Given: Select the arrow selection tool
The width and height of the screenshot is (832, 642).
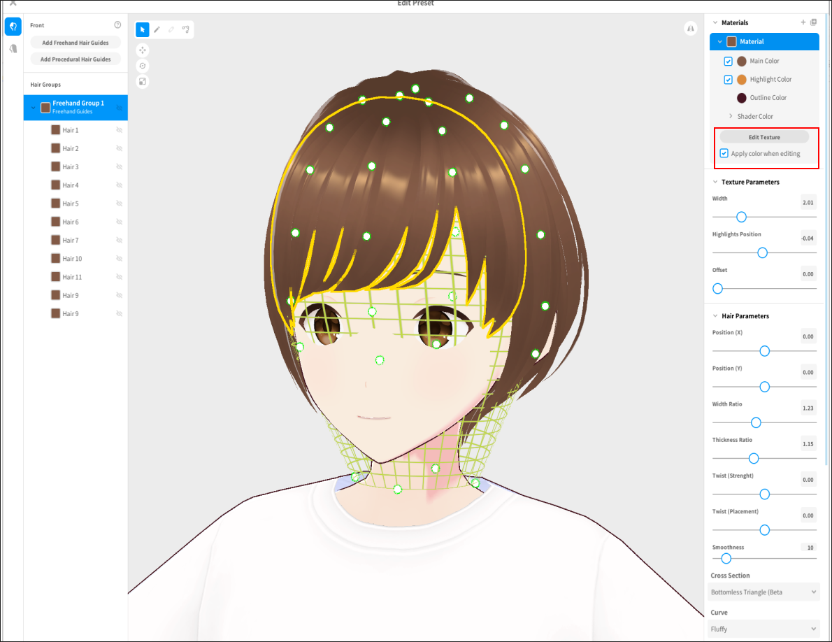Looking at the screenshot, I should [143, 29].
